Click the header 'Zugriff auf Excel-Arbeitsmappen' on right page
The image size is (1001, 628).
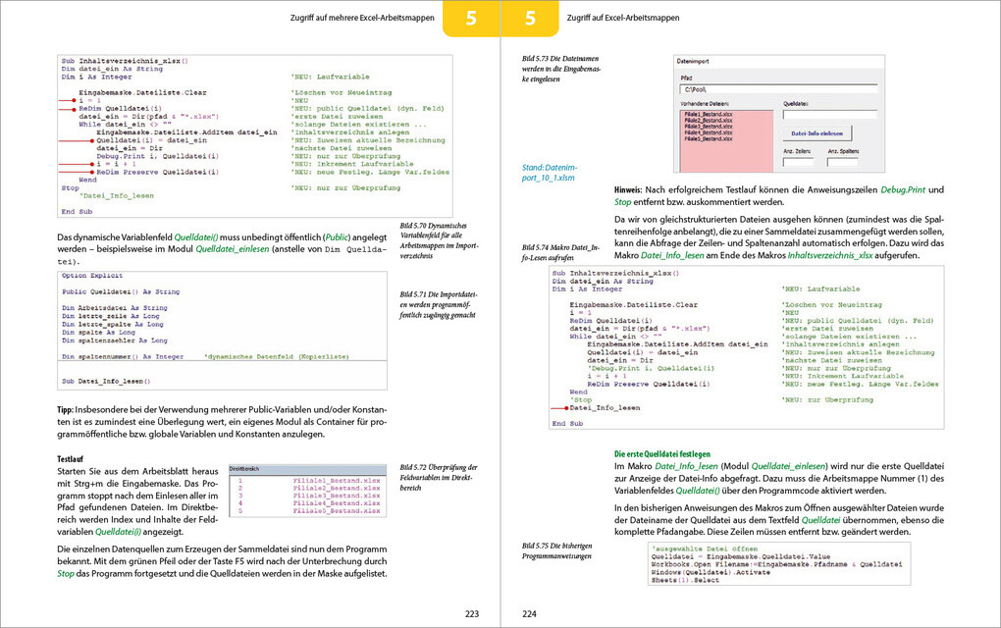point(623,18)
